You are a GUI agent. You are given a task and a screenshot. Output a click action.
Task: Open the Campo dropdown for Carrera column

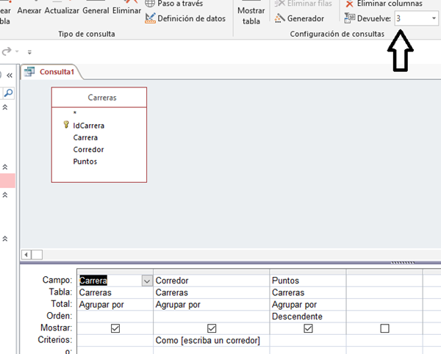(x=147, y=281)
